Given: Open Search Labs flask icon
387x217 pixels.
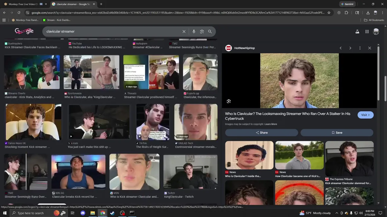Looking at the screenshot, I should click(x=357, y=31).
